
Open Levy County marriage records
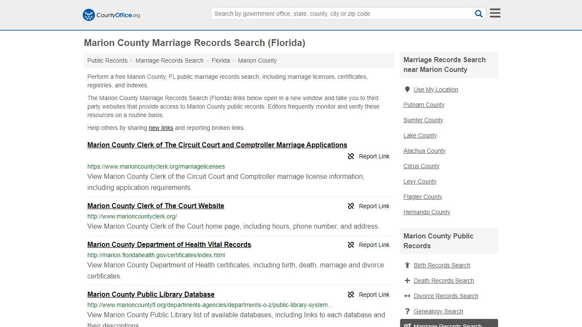(x=420, y=181)
